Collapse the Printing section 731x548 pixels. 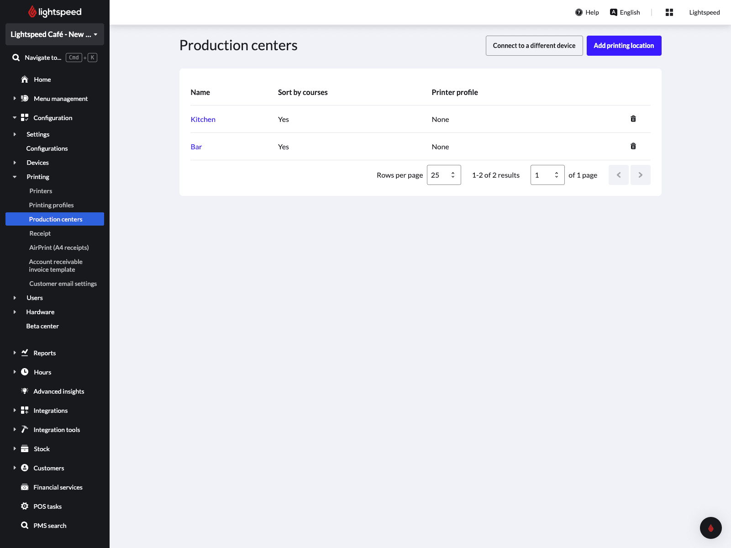15,177
